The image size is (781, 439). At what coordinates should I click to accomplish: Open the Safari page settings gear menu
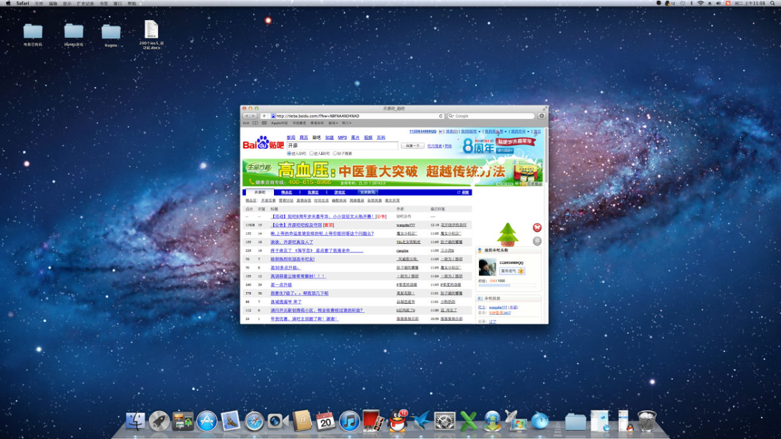click(541, 116)
